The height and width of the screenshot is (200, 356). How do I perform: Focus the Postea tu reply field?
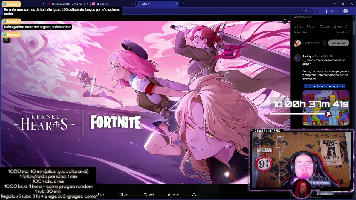pos(311,43)
